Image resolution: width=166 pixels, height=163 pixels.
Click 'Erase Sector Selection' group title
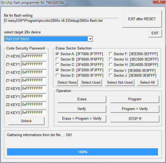click(74, 48)
